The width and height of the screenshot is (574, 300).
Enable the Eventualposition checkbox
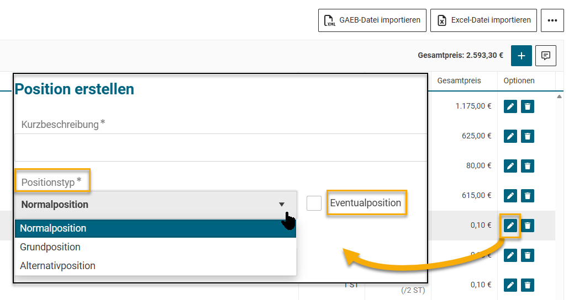pos(314,203)
